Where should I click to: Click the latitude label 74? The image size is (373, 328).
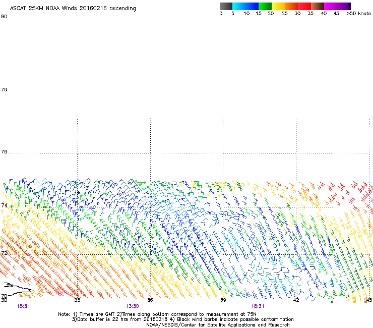[x=4, y=205]
